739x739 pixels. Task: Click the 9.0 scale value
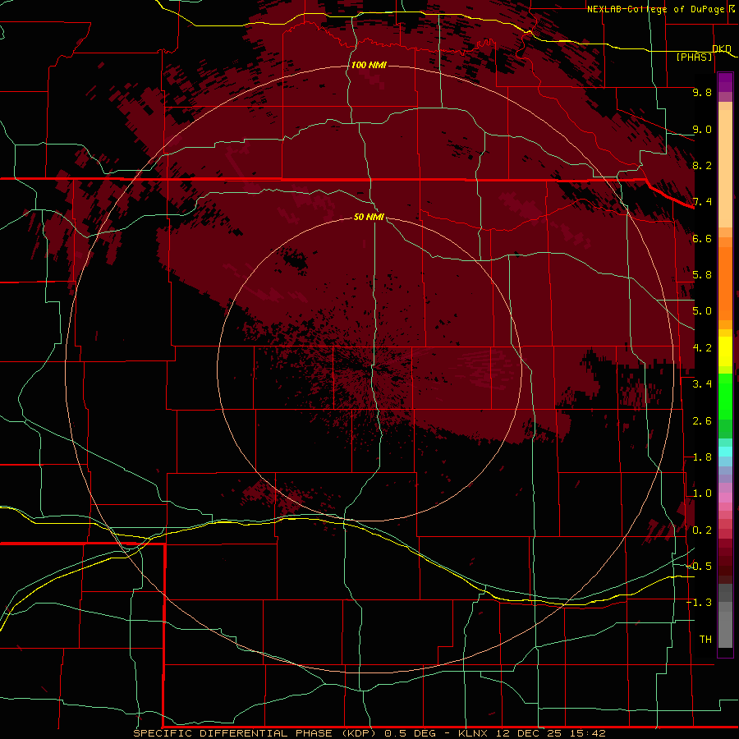coord(702,129)
